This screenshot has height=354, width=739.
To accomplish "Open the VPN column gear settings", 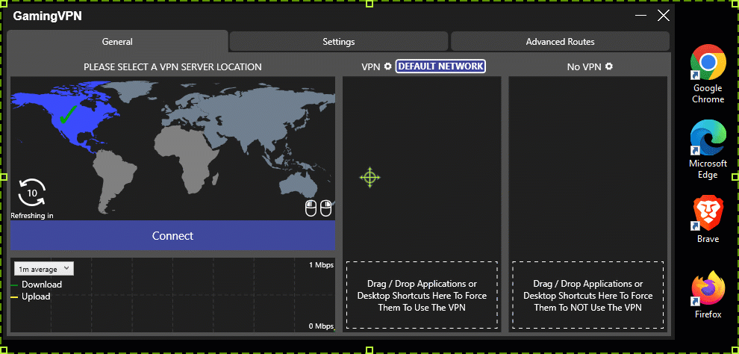I will point(387,66).
